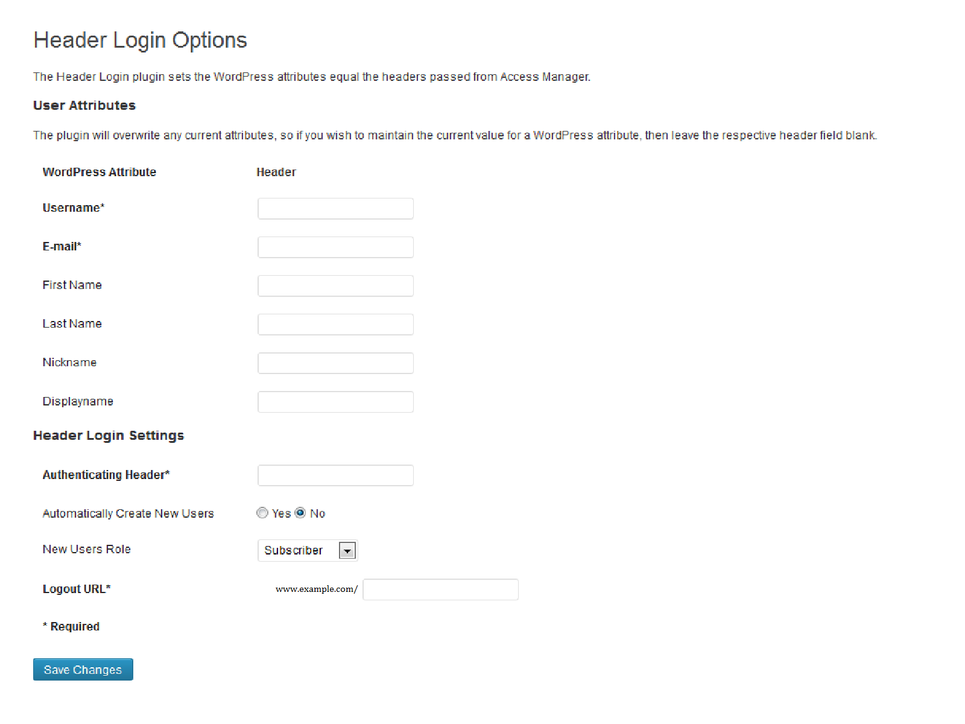Click the Save Changes button
The image size is (965, 724).
pyautogui.click(x=83, y=669)
